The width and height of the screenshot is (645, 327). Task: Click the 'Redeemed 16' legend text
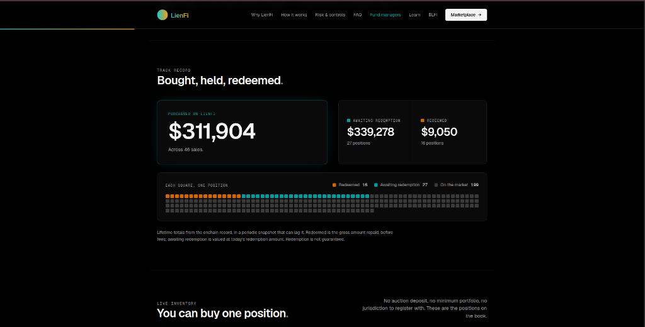pos(353,185)
